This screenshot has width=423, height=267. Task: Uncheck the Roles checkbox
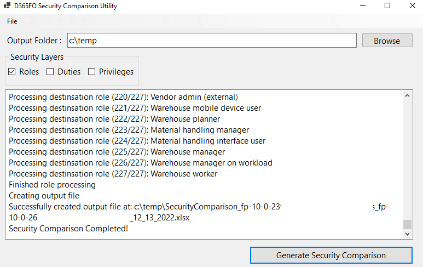pos(12,72)
